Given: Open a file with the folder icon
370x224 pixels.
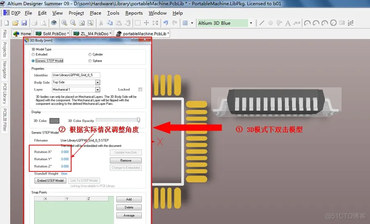Looking at the screenshot, I should 15,23.
